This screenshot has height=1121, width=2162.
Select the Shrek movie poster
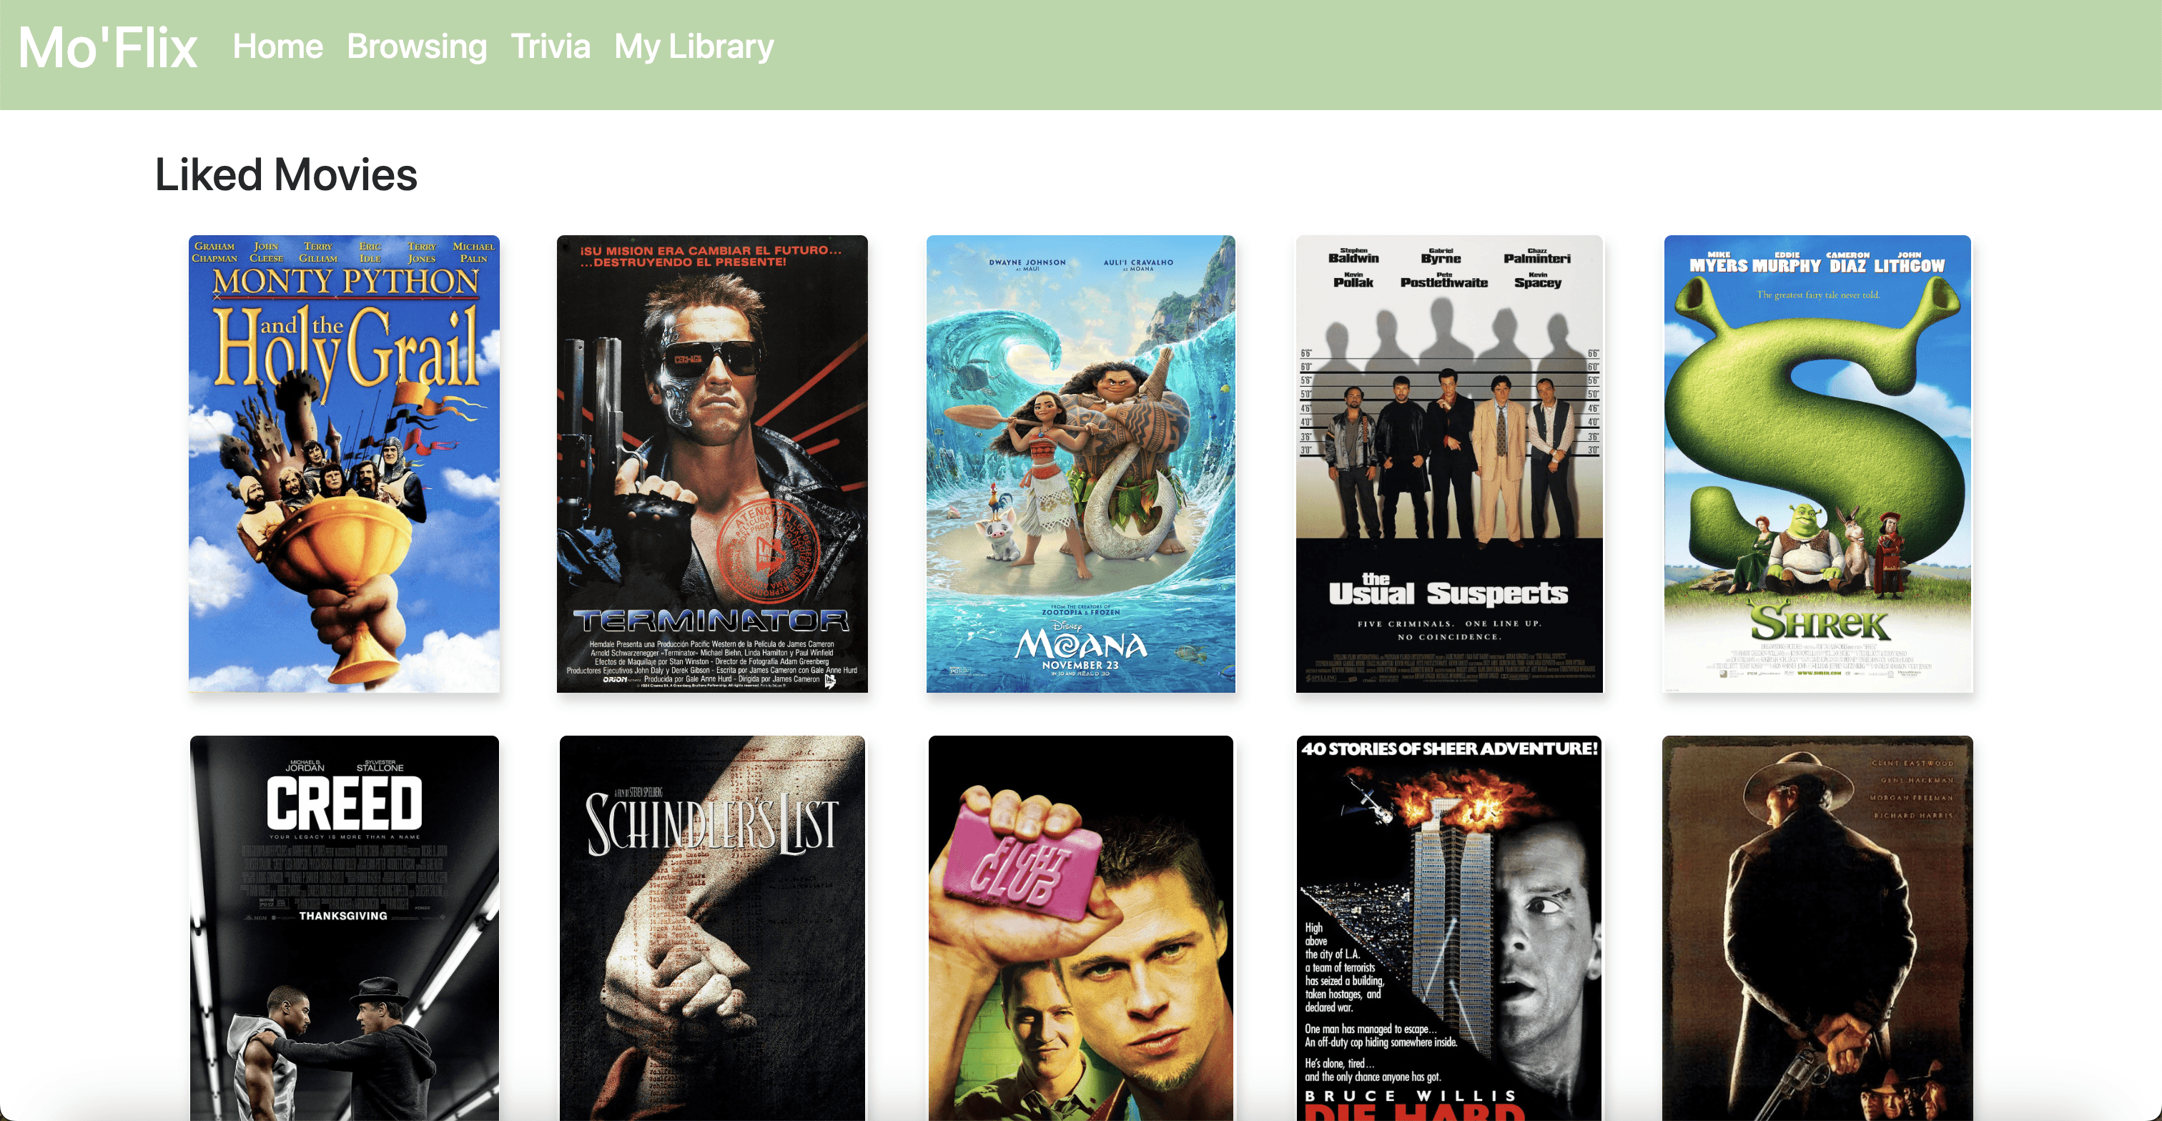[x=1817, y=463]
